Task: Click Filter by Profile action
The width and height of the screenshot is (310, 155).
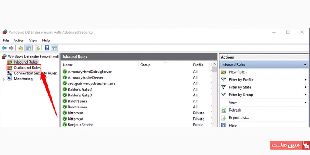Action: (x=241, y=80)
